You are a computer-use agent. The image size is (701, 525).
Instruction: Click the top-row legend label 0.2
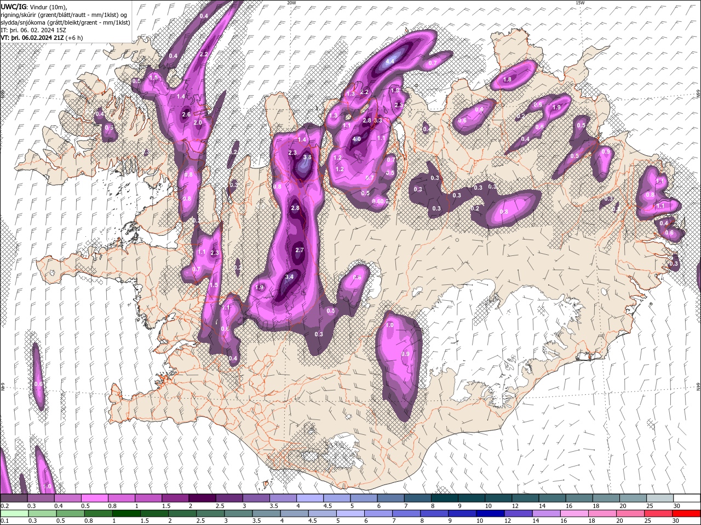(4, 506)
